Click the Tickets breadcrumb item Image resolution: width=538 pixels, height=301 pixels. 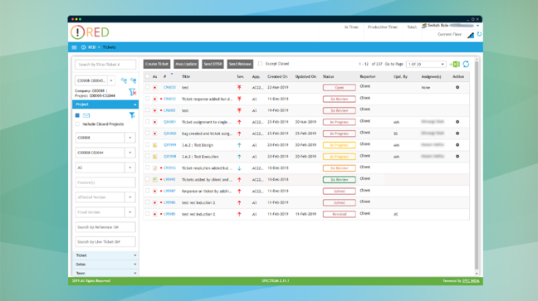[109, 47]
